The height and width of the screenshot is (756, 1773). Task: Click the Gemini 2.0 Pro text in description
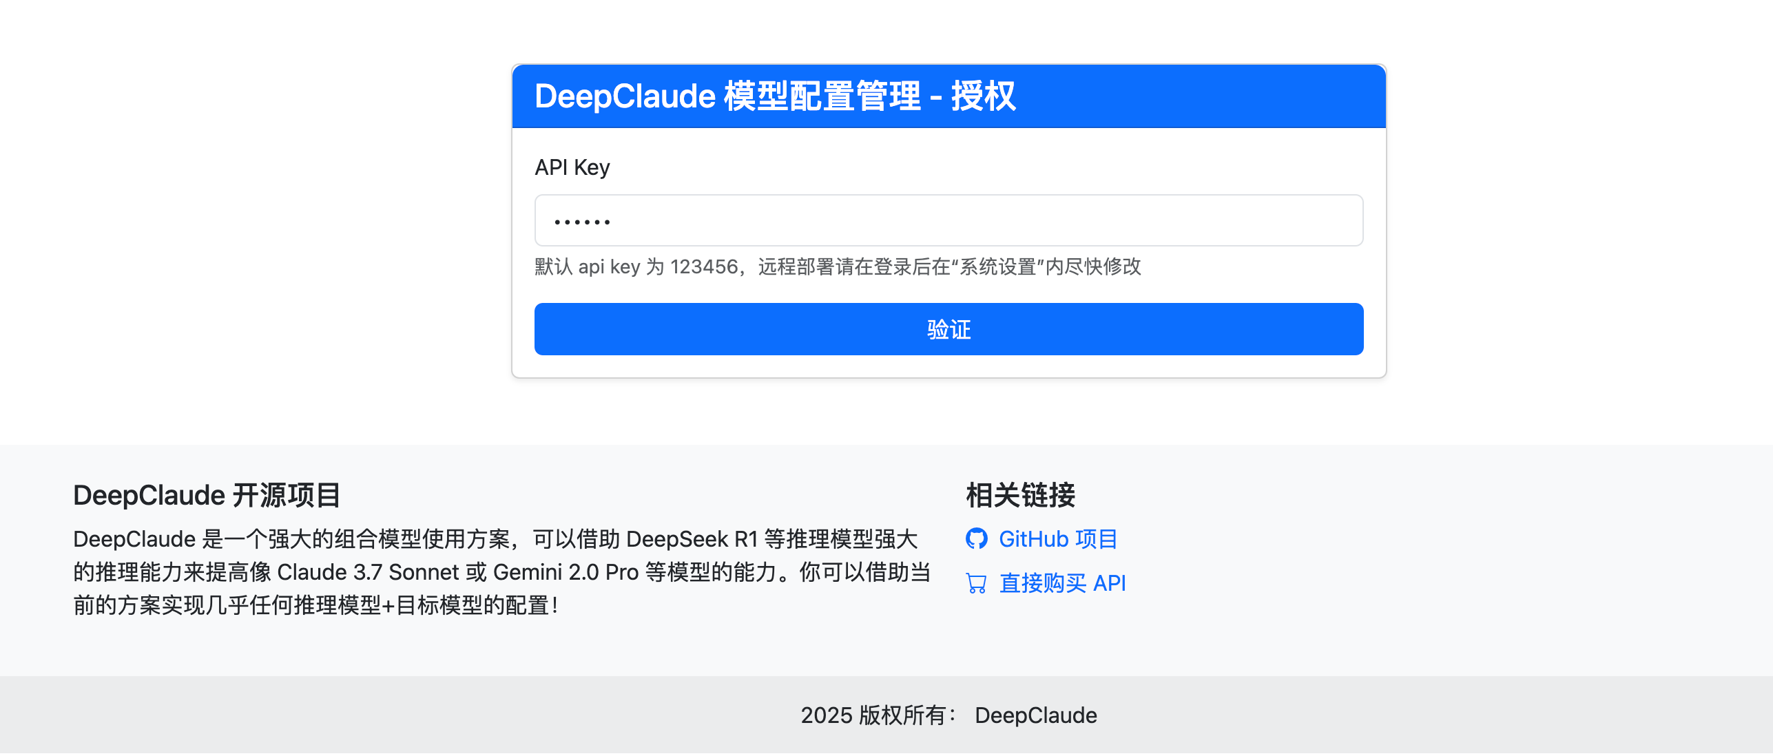tap(566, 572)
